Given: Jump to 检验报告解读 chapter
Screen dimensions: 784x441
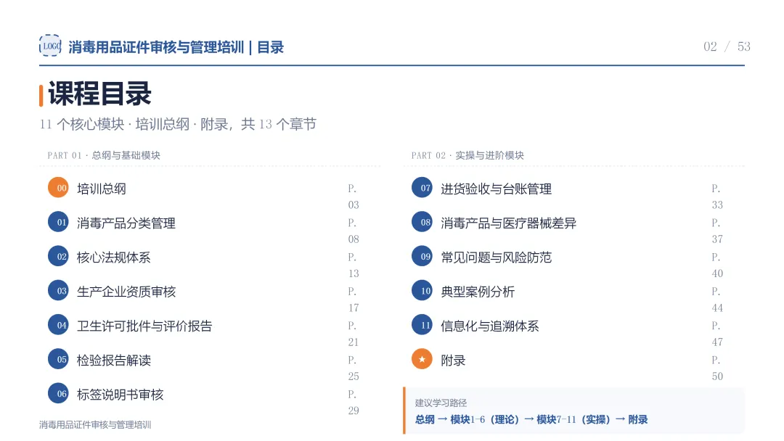Looking at the screenshot, I should [x=113, y=360].
